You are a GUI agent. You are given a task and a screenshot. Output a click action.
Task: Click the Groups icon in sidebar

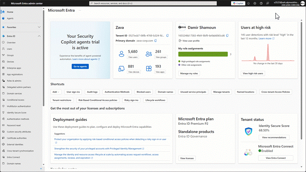[x=3, y=55]
